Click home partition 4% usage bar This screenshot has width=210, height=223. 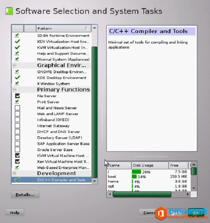(133, 182)
